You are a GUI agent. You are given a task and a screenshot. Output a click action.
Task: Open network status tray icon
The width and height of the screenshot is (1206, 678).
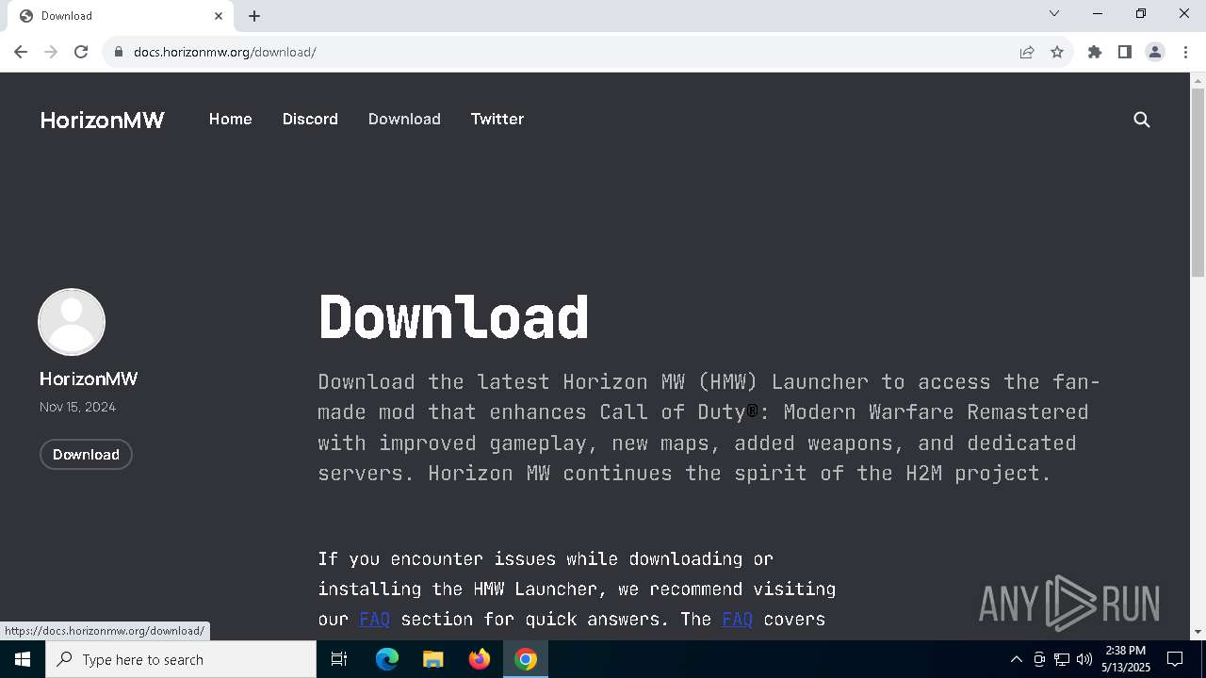coord(1062,659)
